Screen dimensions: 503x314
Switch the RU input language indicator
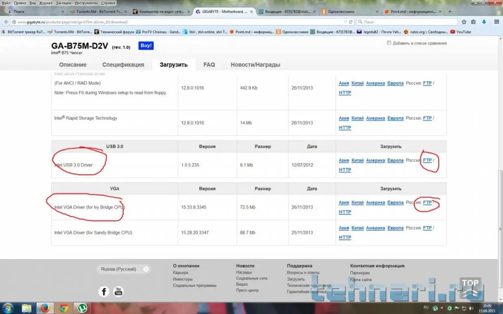[426, 308]
